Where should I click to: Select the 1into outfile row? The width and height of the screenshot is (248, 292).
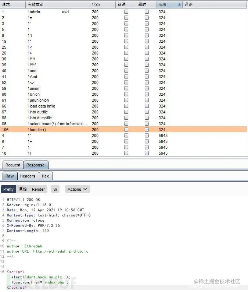pyautogui.click(x=123, y=112)
